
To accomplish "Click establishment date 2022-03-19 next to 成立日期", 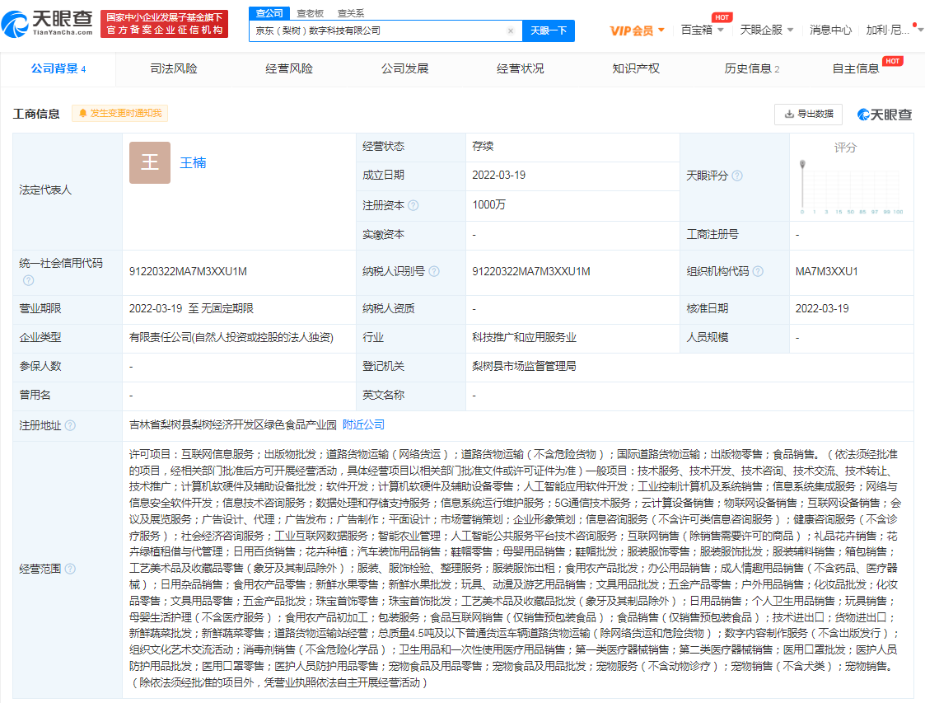I will point(498,176).
